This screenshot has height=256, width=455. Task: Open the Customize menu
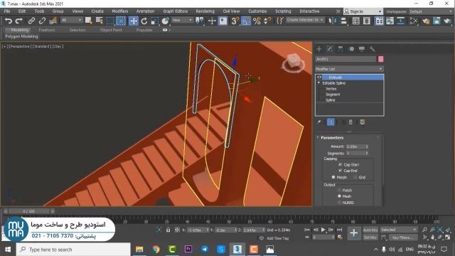tap(257, 11)
